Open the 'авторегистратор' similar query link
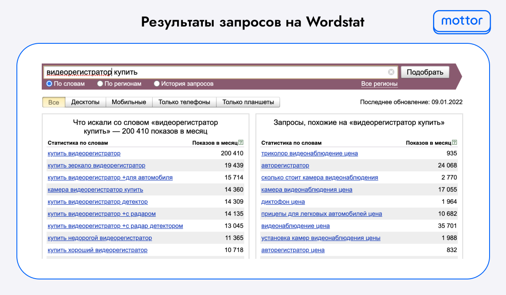The image size is (506, 295). click(x=285, y=165)
